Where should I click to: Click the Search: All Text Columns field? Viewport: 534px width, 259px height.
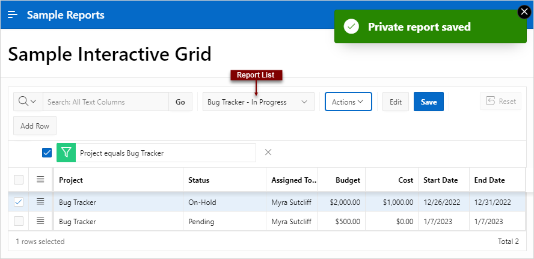point(106,102)
